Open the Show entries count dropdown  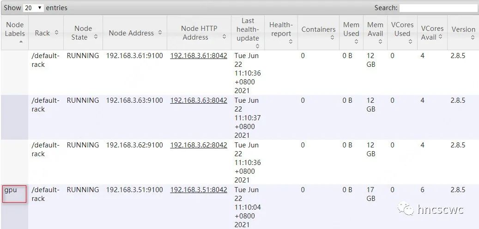click(33, 8)
